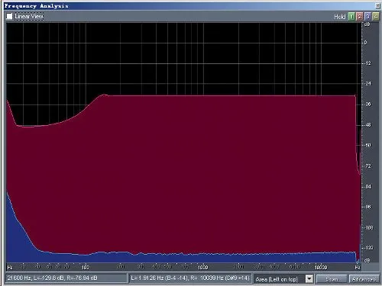Click the Advanced button
The width and height of the screenshot is (382, 286).
point(364,279)
